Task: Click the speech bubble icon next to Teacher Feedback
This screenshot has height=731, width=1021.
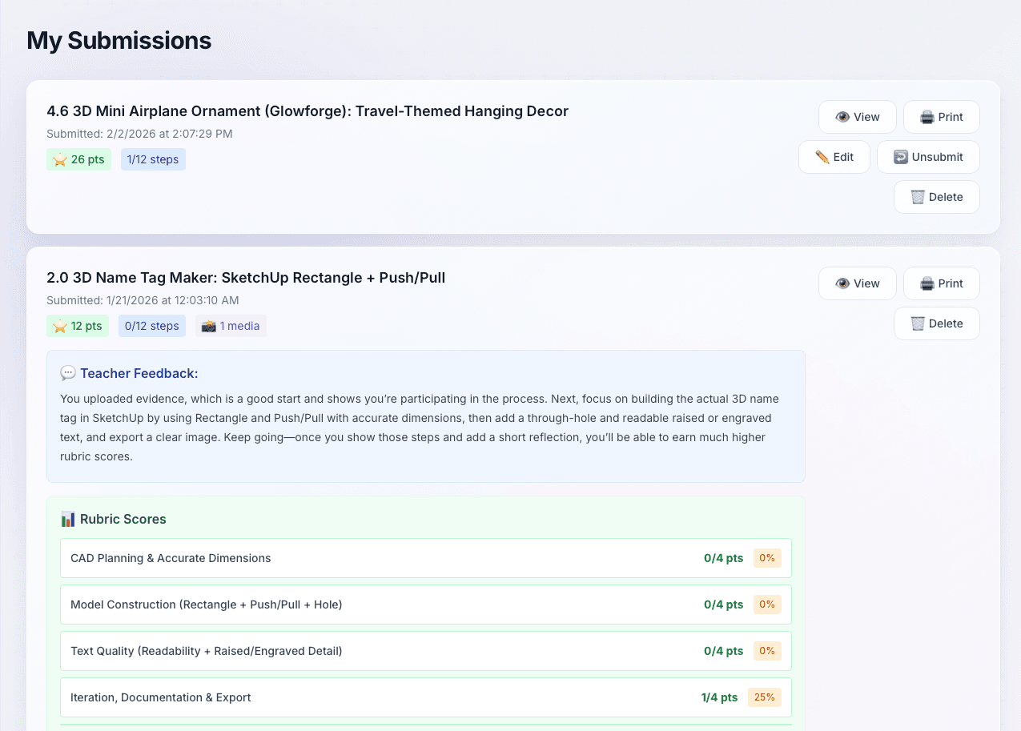Action: [68, 372]
